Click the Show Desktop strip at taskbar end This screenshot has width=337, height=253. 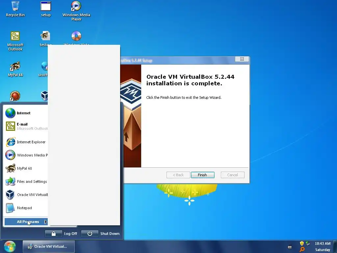pos(335,246)
